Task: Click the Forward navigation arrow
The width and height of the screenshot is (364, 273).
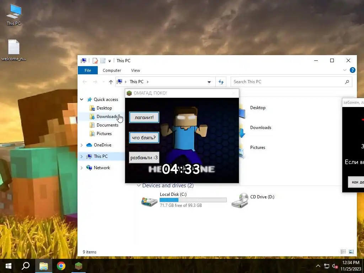Action: pos(95,82)
